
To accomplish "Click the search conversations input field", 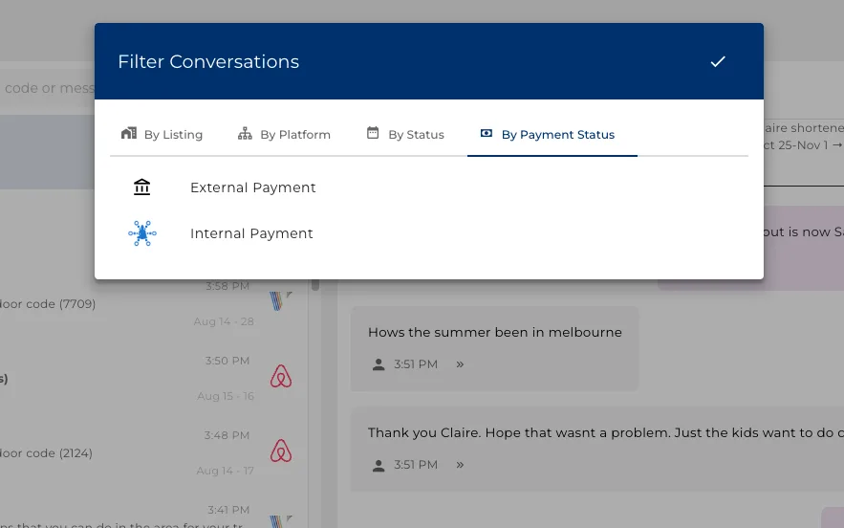I will click(48, 88).
